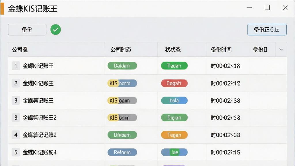The width and height of the screenshot is (295, 166).
Task: Toggle the loe switch in row 5
Action: click(x=174, y=152)
